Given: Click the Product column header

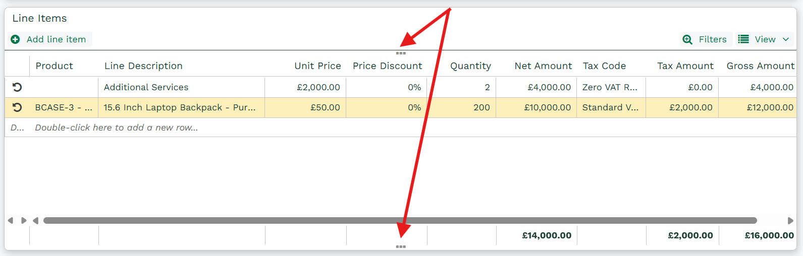Looking at the screenshot, I should [54, 66].
